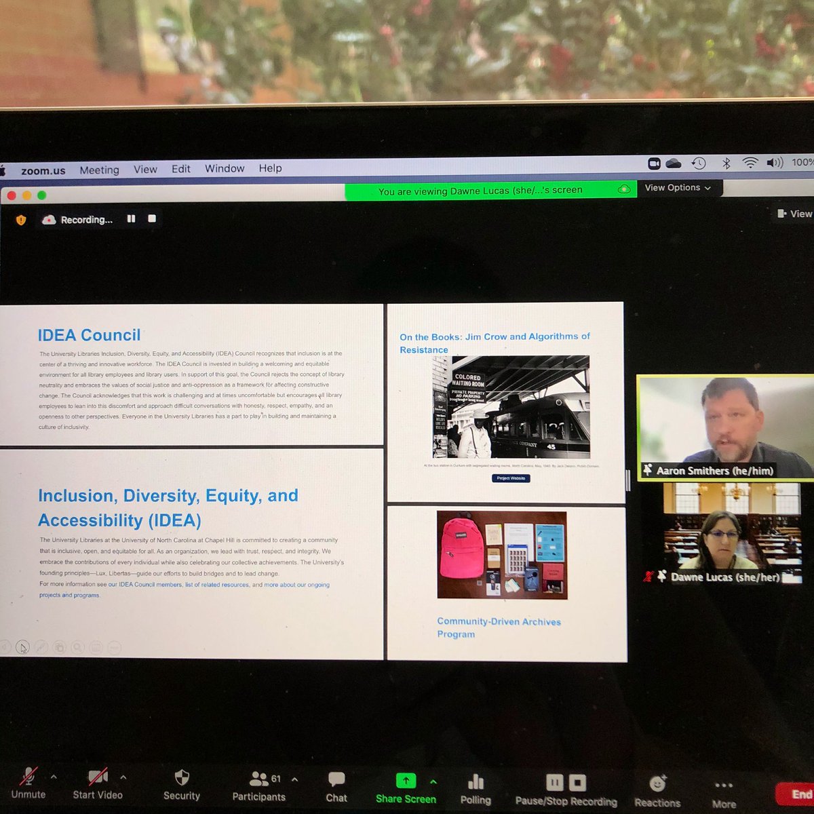Open the Participants panel

click(x=259, y=786)
